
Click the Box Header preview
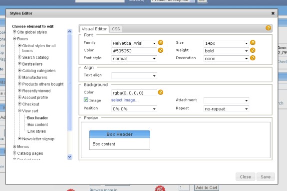(119, 134)
